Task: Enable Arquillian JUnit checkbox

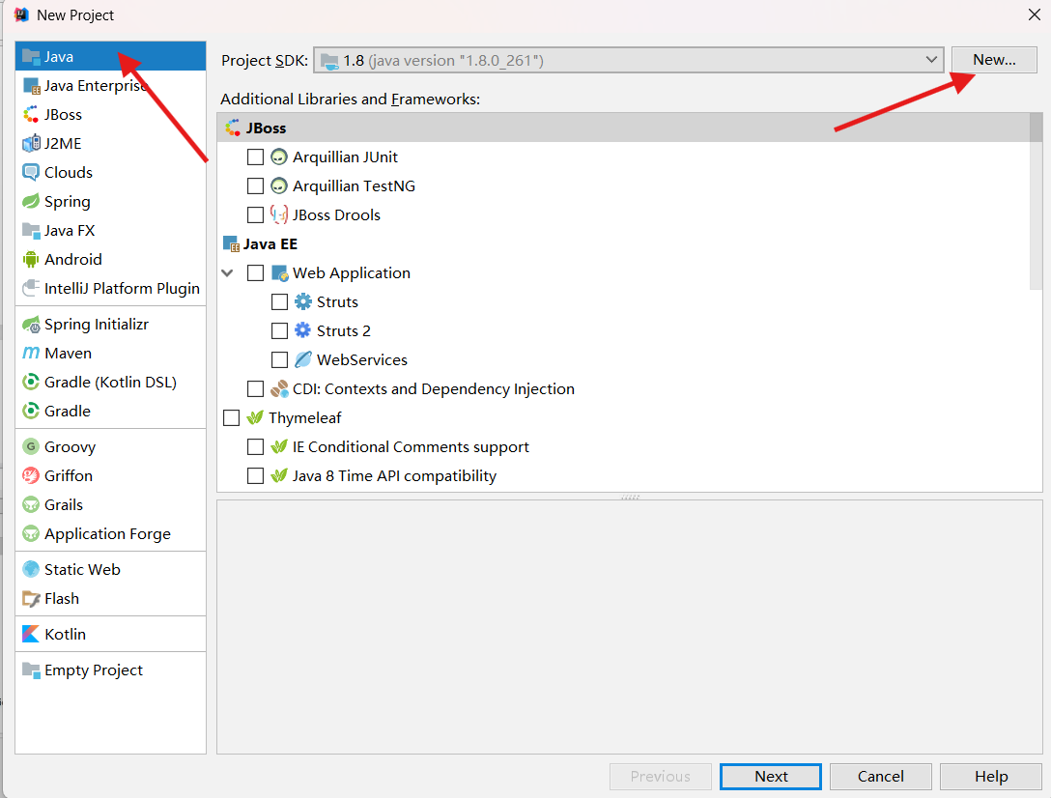Action: click(255, 157)
